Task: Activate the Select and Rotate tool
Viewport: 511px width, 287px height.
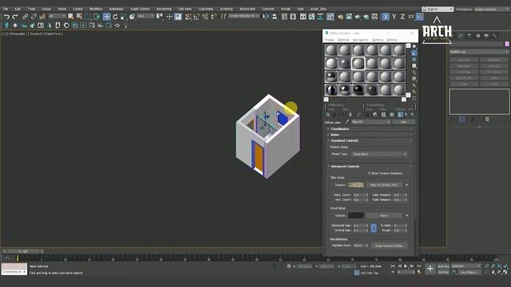Action: (x=115, y=17)
